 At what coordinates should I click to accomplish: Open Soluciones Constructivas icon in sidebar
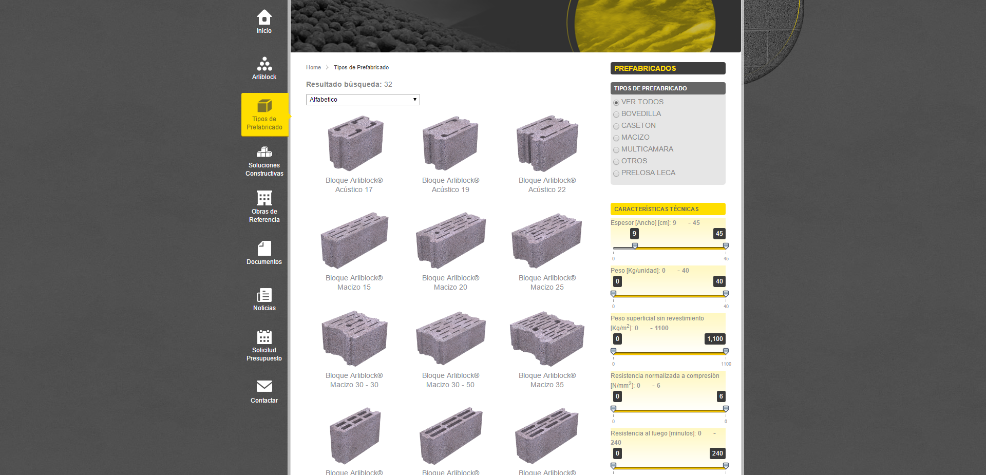[264, 152]
